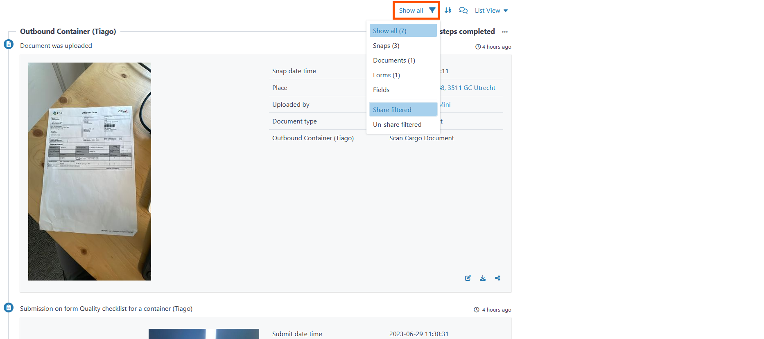
Task: Click the Submit date time label
Action: [x=297, y=334]
